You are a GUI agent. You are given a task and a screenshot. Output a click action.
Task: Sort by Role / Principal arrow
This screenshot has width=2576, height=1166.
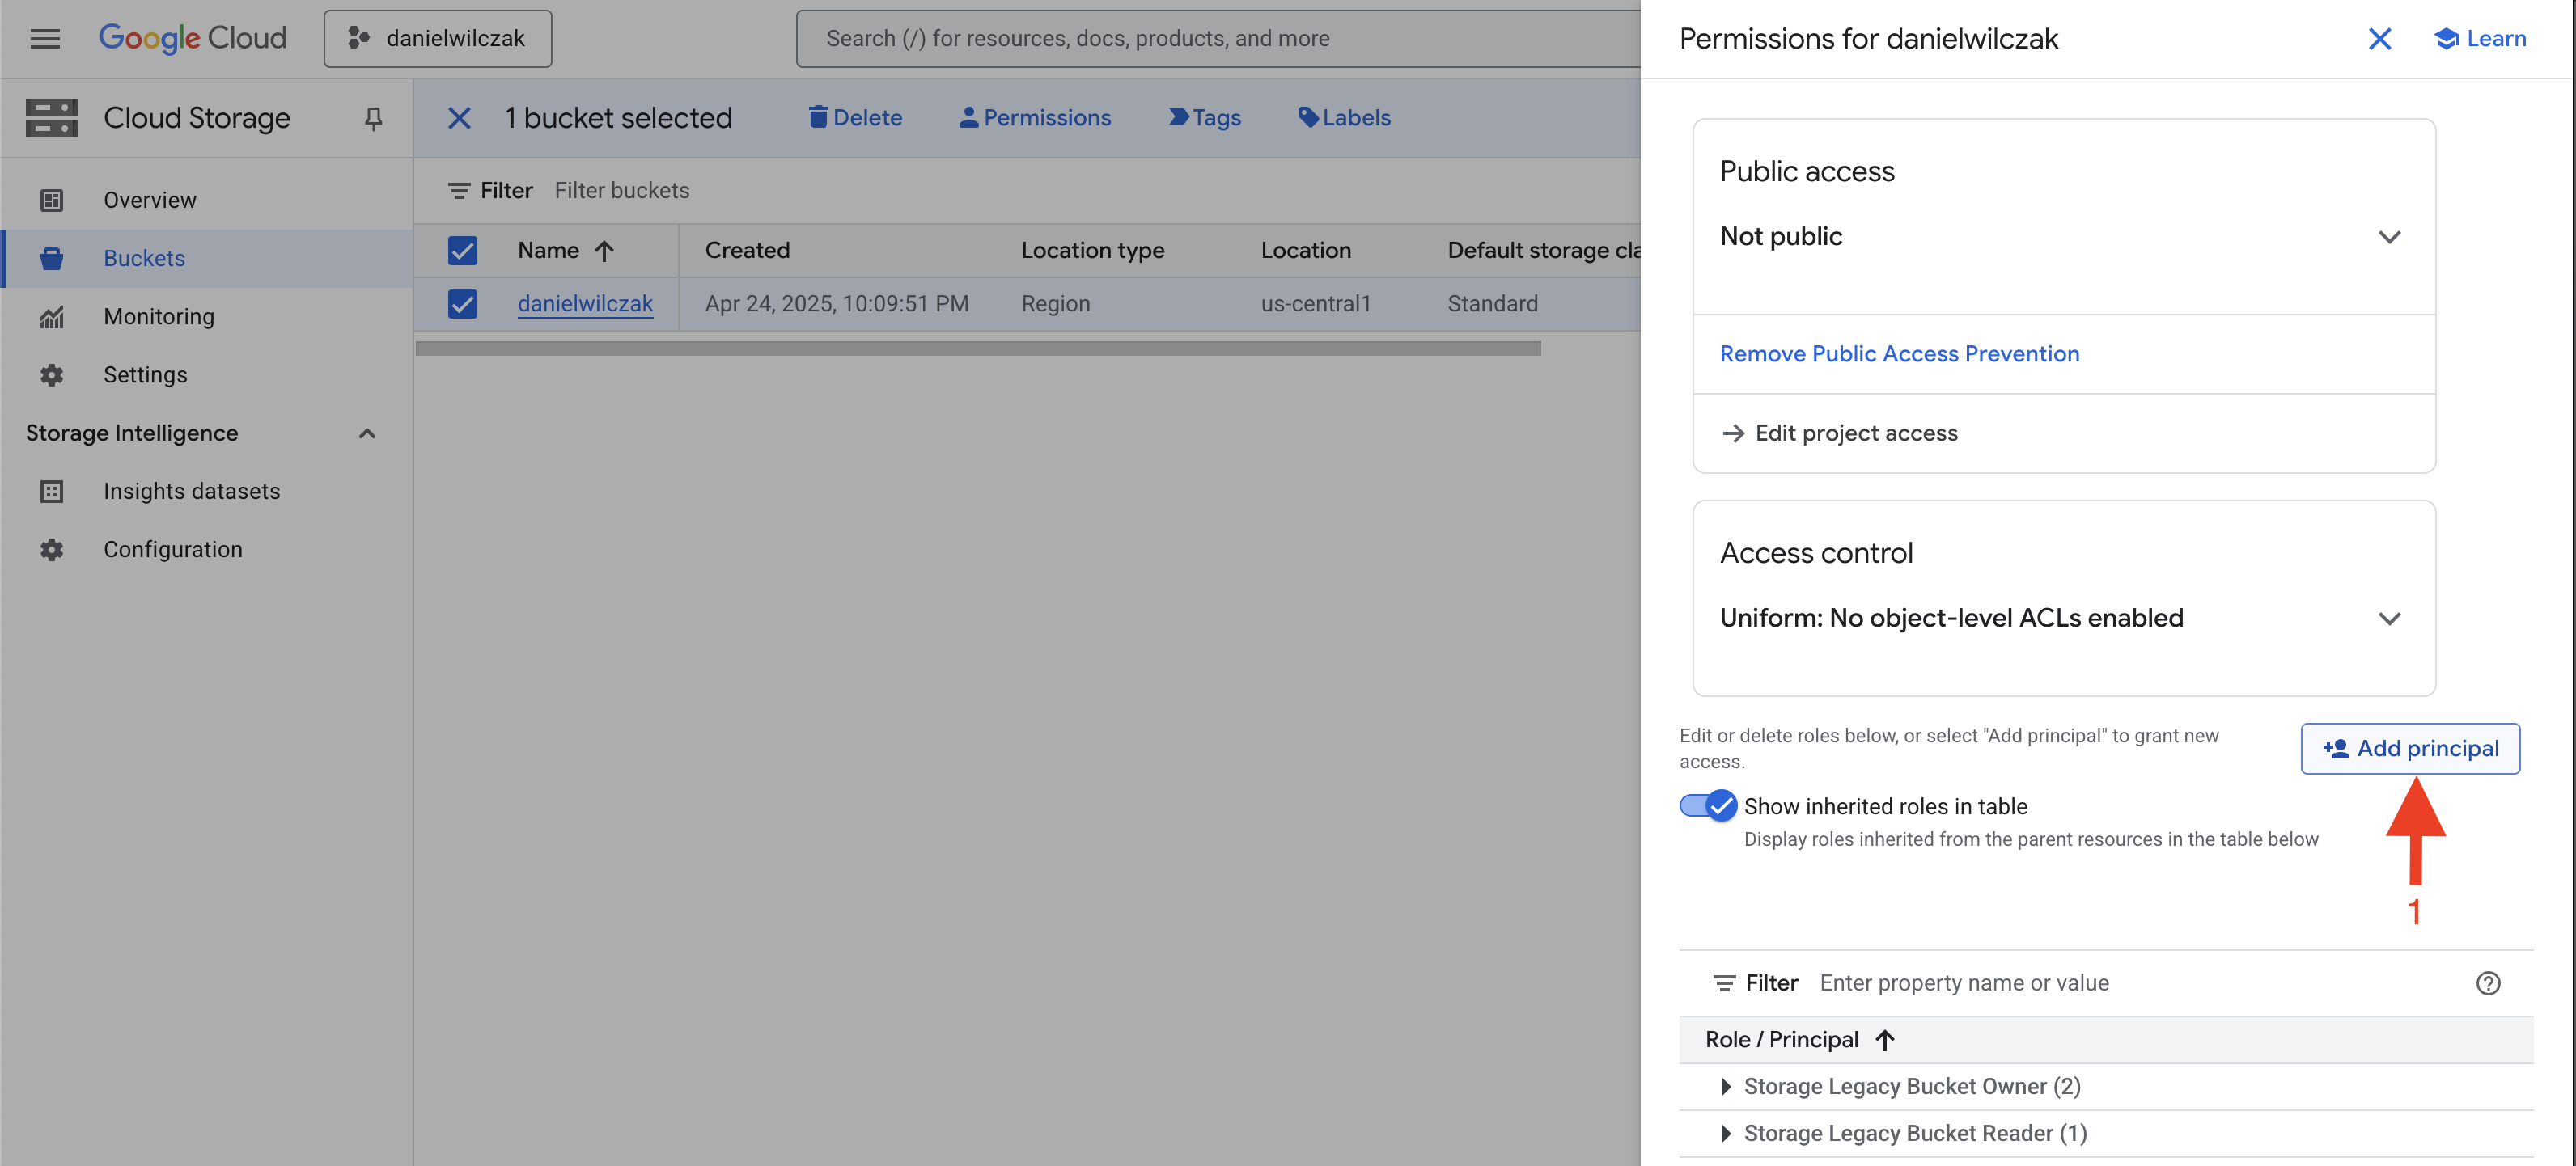point(1884,1039)
